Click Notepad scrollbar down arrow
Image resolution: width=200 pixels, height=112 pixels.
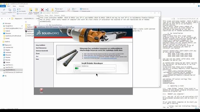point(159,86)
